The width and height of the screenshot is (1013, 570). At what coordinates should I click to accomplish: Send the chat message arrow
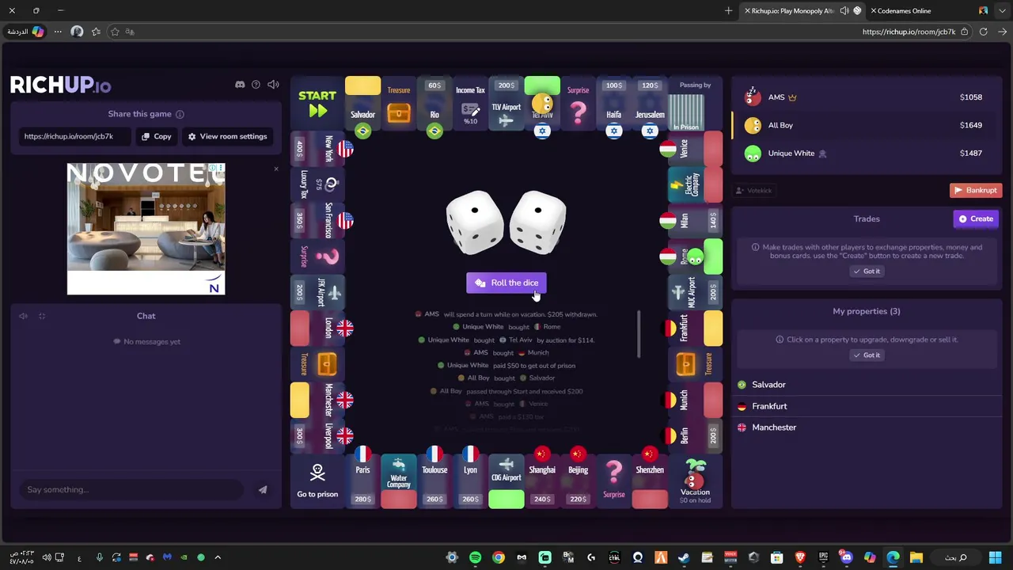coord(263,489)
